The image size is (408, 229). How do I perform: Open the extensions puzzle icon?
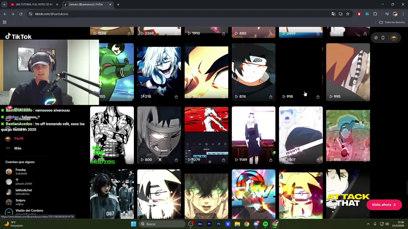tap(375, 14)
